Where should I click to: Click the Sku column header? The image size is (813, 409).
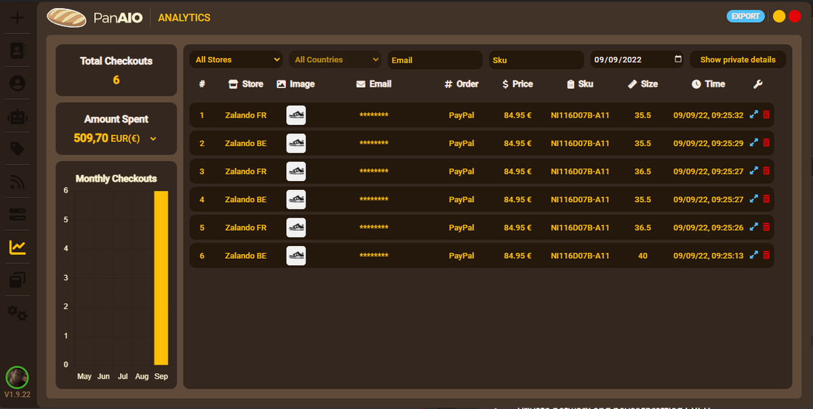580,84
